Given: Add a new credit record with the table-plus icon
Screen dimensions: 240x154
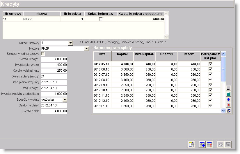Looking at the screenshot, I should (202, 144).
